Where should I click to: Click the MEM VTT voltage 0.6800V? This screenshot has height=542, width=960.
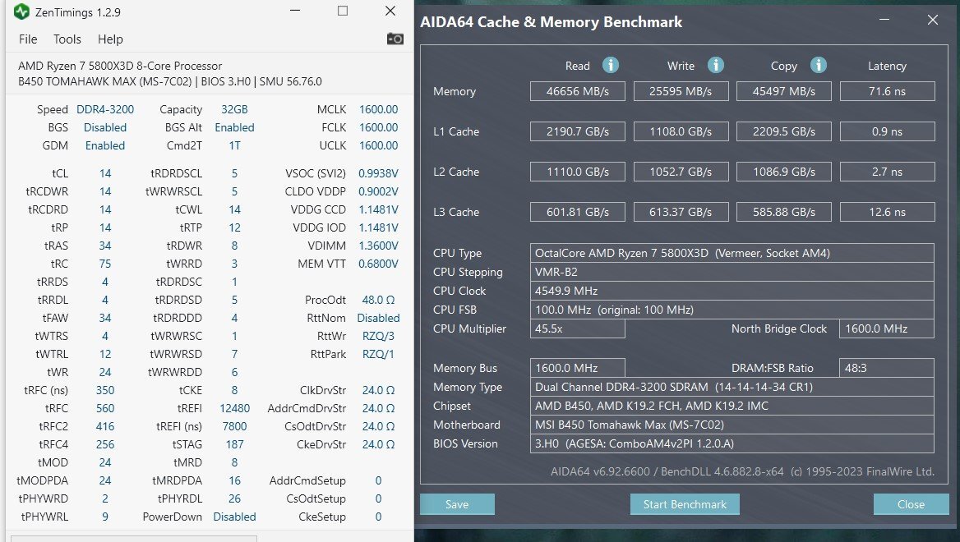(x=378, y=264)
